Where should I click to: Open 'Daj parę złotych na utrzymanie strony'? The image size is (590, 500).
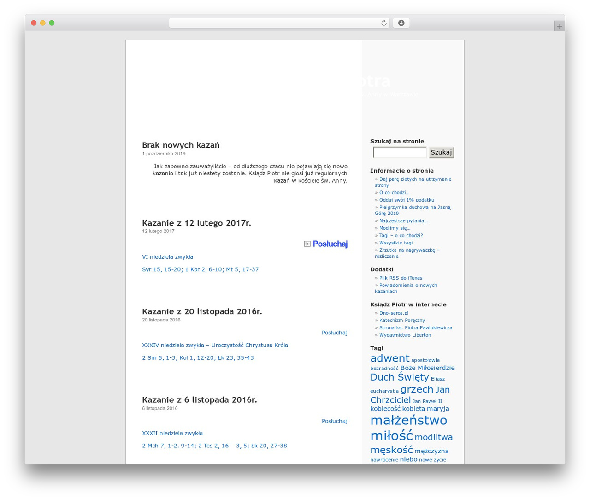coord(413,182)
